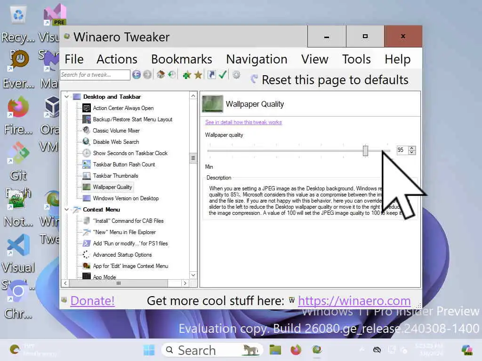Click the Wallpaper quality number field
Viewport: 482px width, 361px height.
[x=402, y=150]
